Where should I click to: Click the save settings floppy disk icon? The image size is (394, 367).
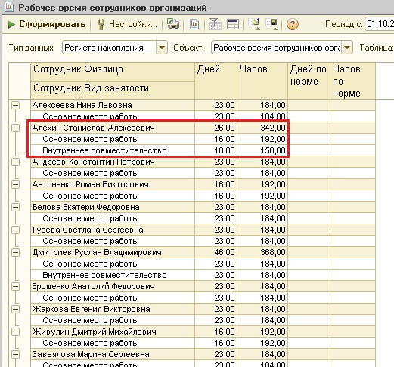[272, 24]
